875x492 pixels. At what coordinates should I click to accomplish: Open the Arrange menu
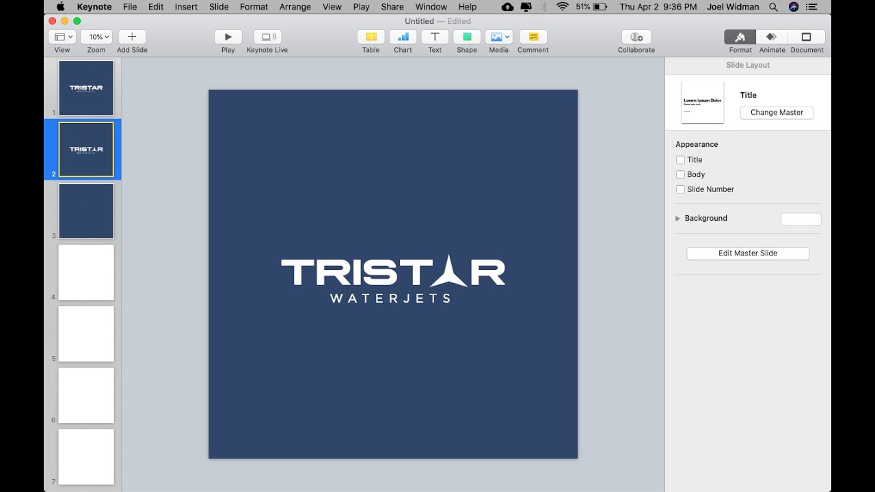click(x=295, y=7)
